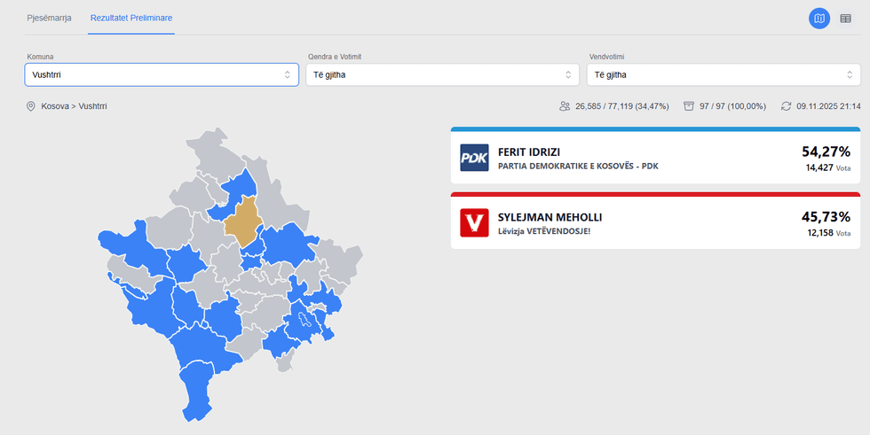Open the Vendvotimi dropdown
Screen dimensions: 870x435
pos(723,74)
